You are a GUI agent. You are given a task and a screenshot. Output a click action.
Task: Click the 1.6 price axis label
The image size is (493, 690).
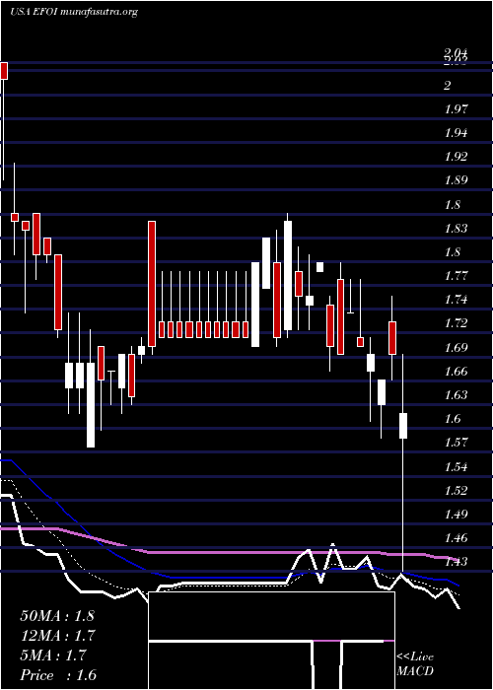[x=453, y=419]
